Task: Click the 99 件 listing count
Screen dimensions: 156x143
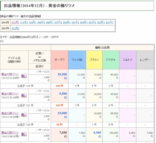Action: (60, 125)
